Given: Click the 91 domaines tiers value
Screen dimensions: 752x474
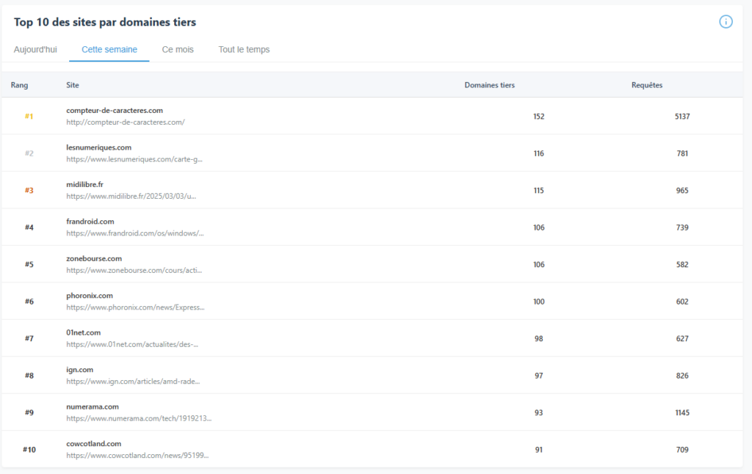Looking at the screenshot, I should (538, 450).
